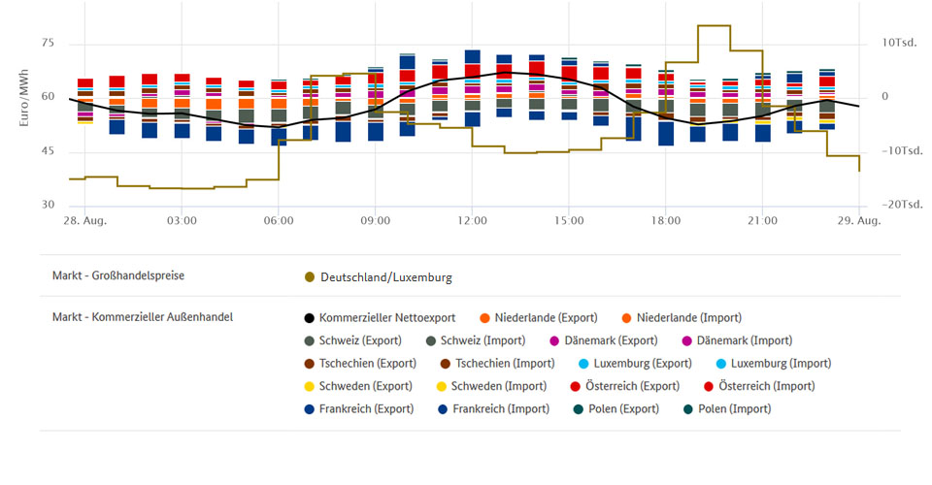Toggle Schweiz (Import) legend entry
The width and height of the screenshot is (932, 485).
point(476,340)
